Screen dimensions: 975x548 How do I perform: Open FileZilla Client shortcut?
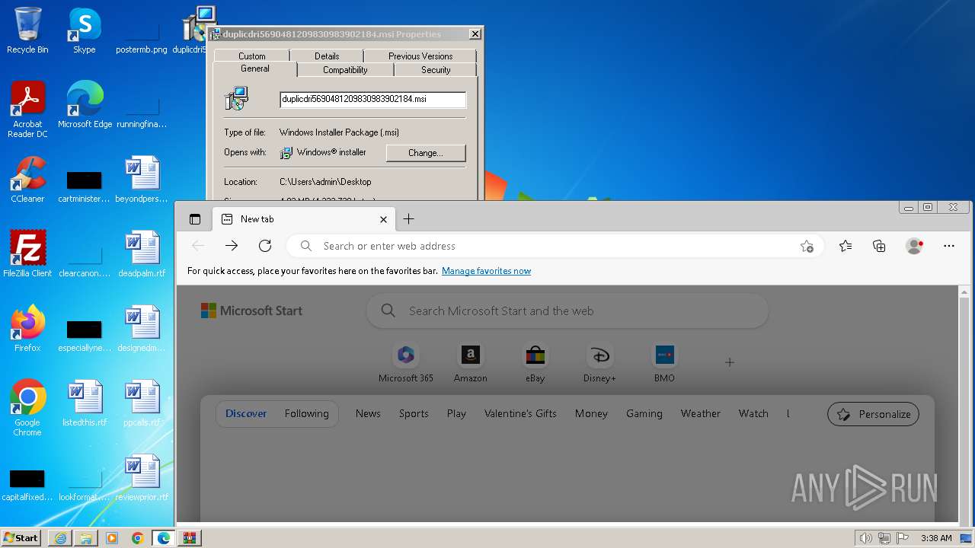coord(27,254)
